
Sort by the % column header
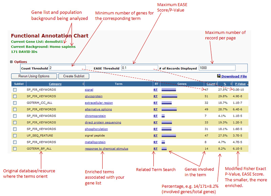tap(224, 84)
